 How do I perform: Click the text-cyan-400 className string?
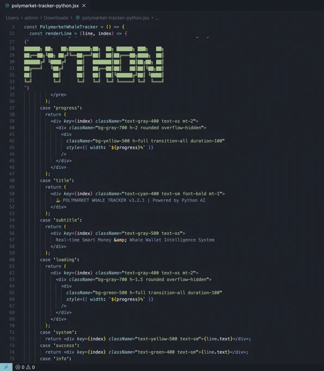[173, 194]
